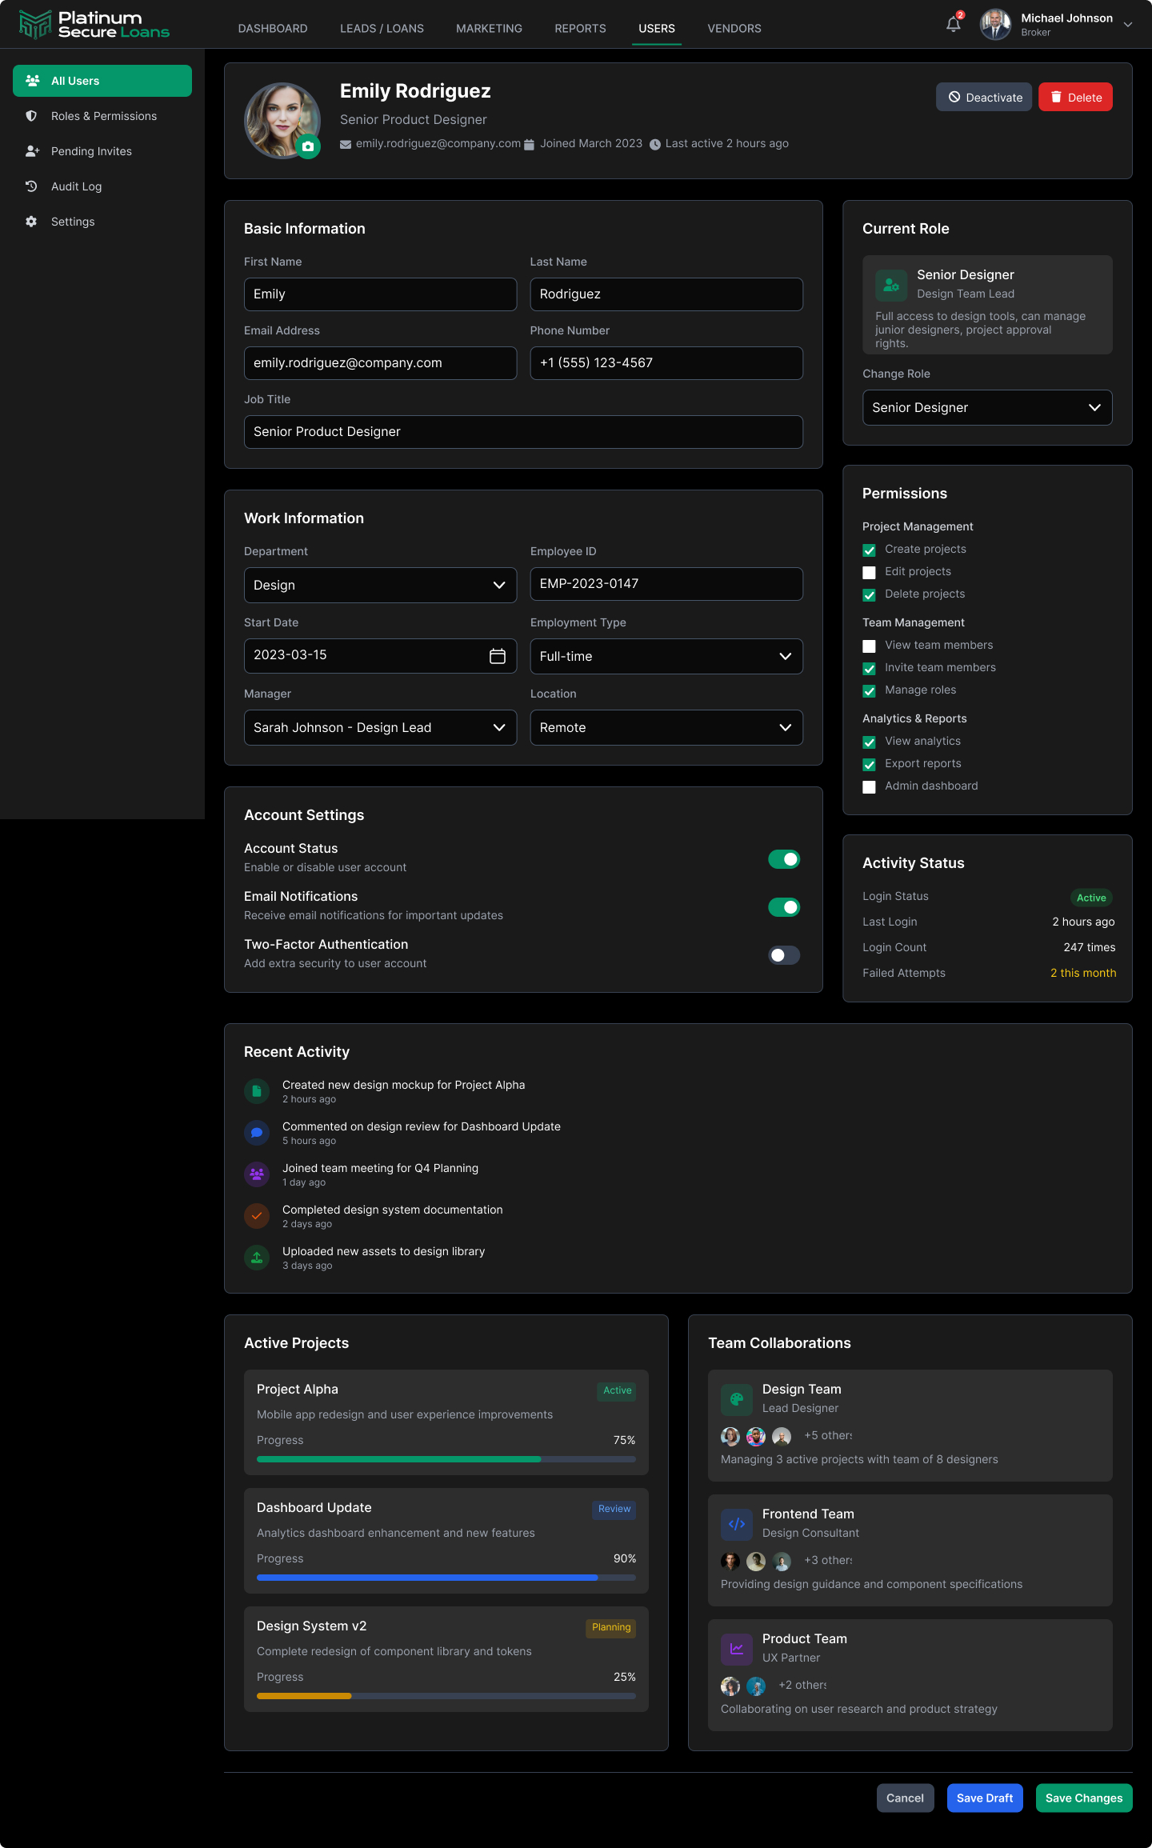1152x1848 pixels.
Task: Click the Cancel button
Action: click(905, 1798)
